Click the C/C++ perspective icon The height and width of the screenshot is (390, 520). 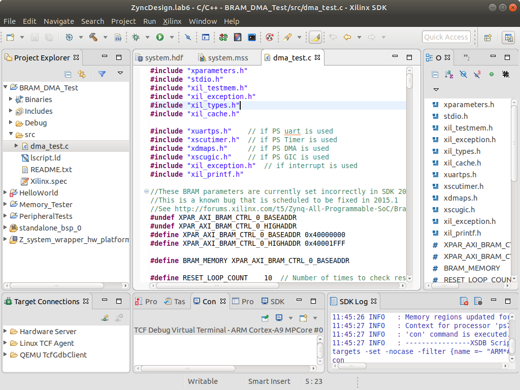[x=509, y=38]
